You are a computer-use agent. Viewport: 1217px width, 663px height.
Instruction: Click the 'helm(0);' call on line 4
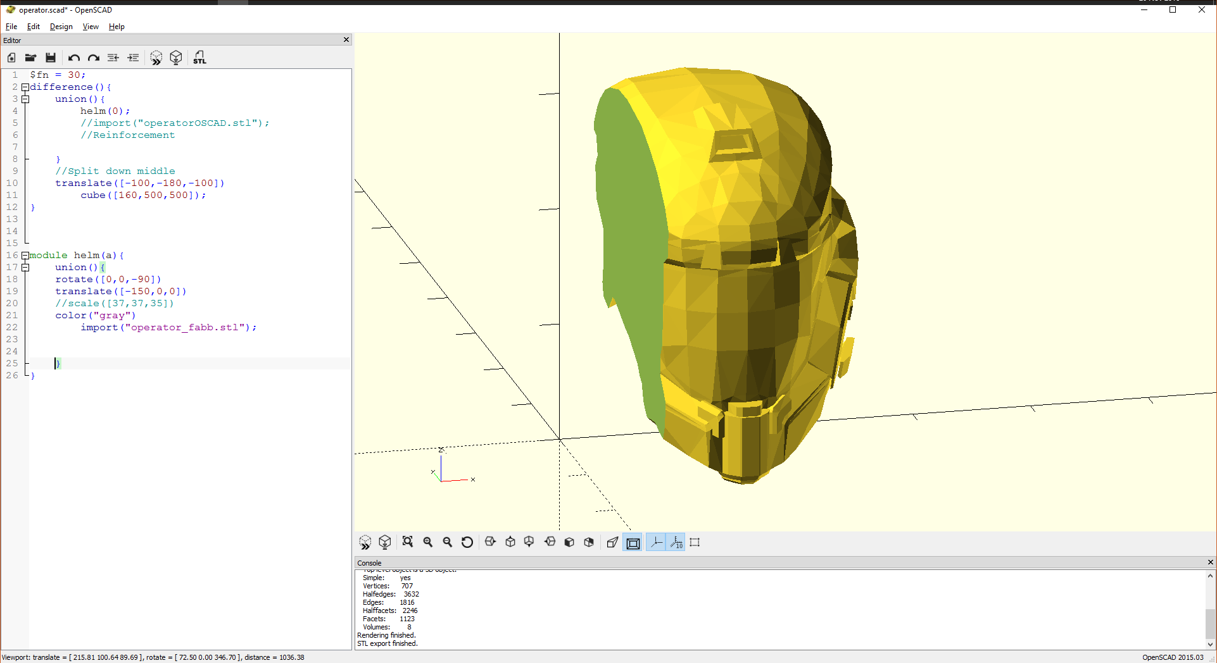(105, 111)
